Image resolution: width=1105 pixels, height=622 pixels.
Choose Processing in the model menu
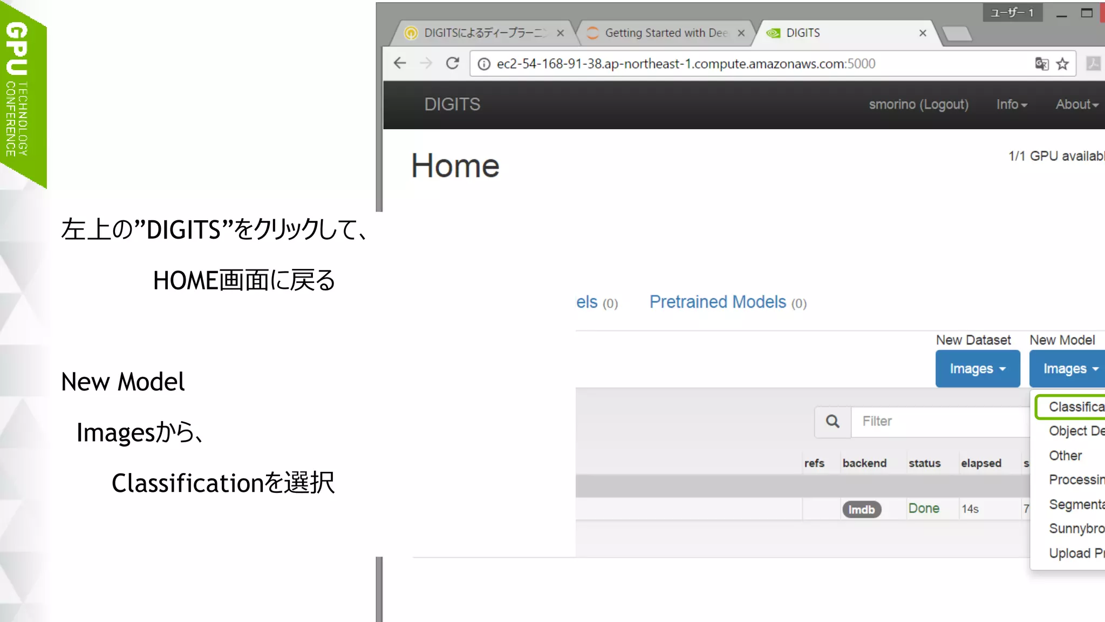pyautogui.click(x=1076, y=479)
